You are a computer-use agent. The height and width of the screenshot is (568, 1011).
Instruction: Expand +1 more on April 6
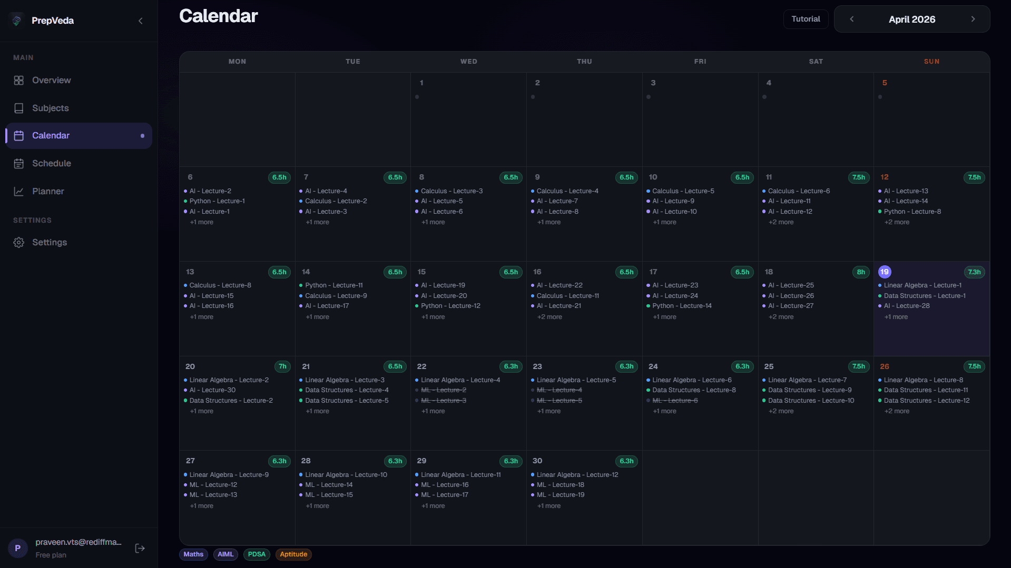tap(201, 222)
